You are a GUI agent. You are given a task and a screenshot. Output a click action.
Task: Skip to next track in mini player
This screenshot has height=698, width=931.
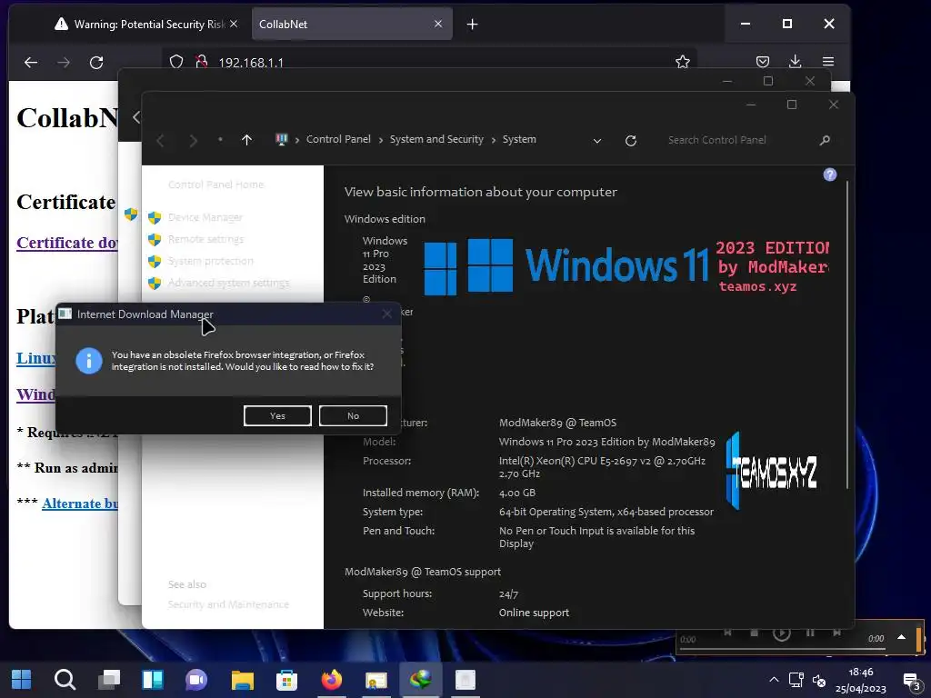point(836,633)
